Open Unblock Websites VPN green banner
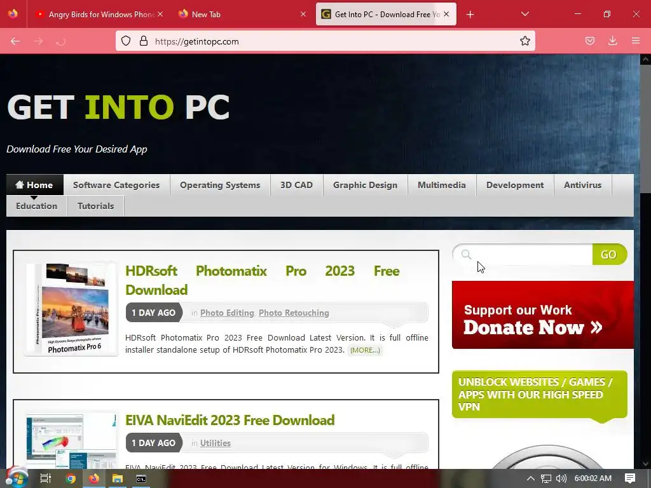Viewport: 651px width, 488px height. coord(539,394)
